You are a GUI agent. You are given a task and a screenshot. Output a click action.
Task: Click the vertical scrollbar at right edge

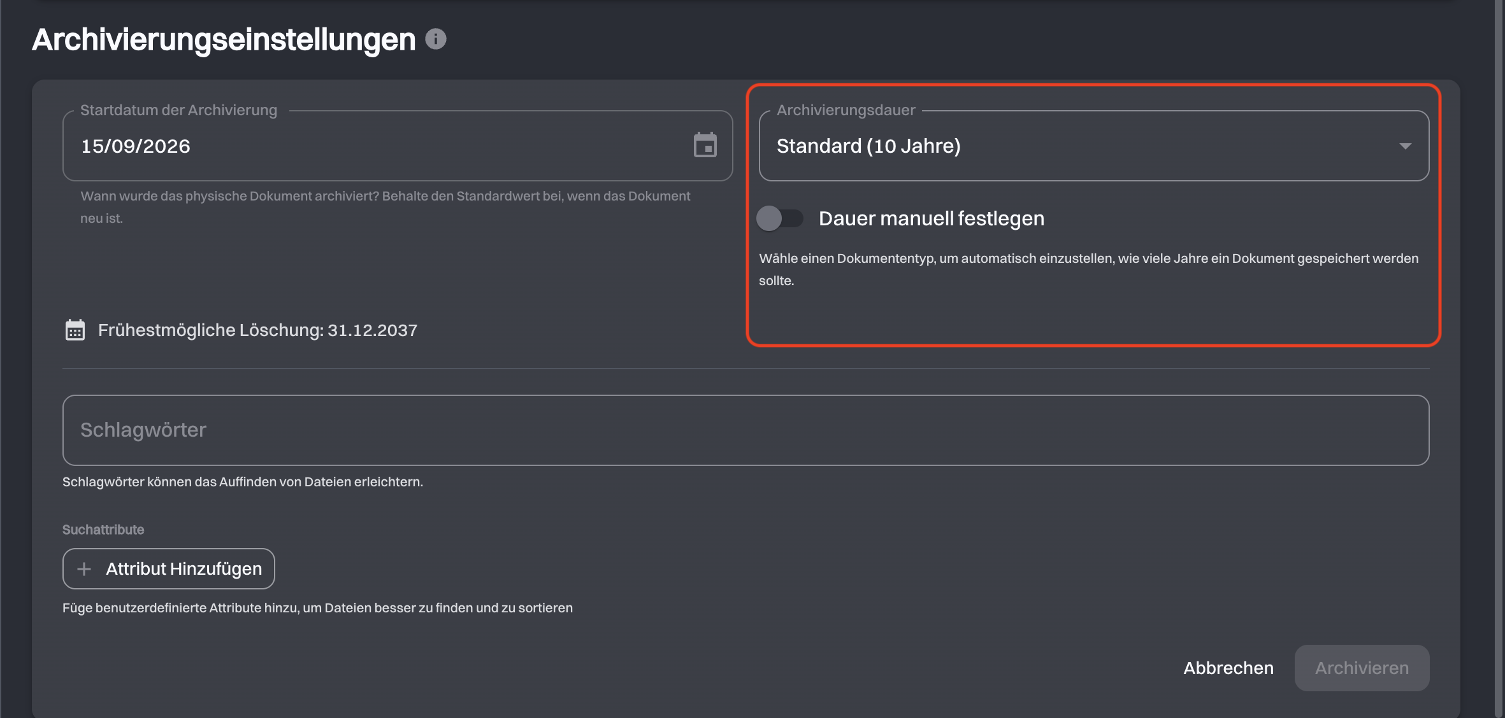click(x=1499, y=359)
